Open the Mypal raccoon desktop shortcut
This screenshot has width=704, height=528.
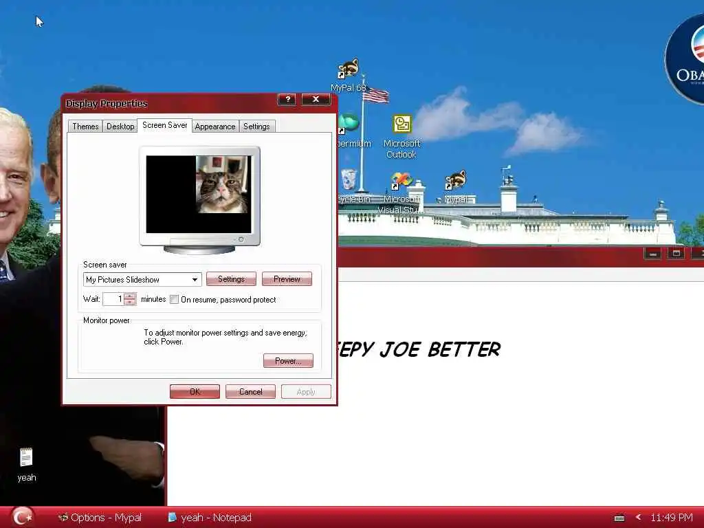pos(456,186)
